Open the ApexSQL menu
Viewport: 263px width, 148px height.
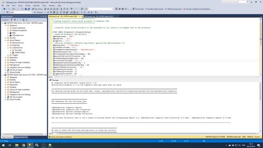pos(36,5)
